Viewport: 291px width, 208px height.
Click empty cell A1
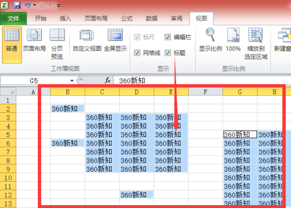pyautogui.click(x=33, y=100)
